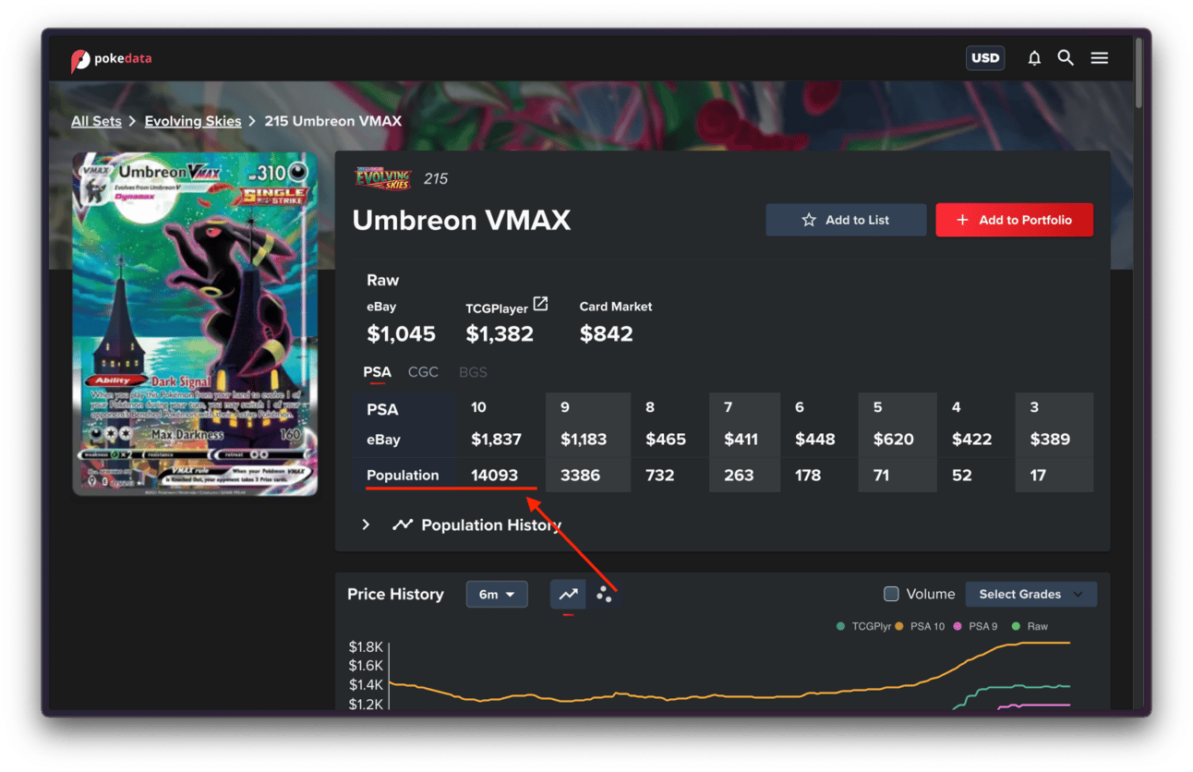Click the PSA 8 population 732
Viewport: 1193px width, 772px height.
(x=660, y=476)
